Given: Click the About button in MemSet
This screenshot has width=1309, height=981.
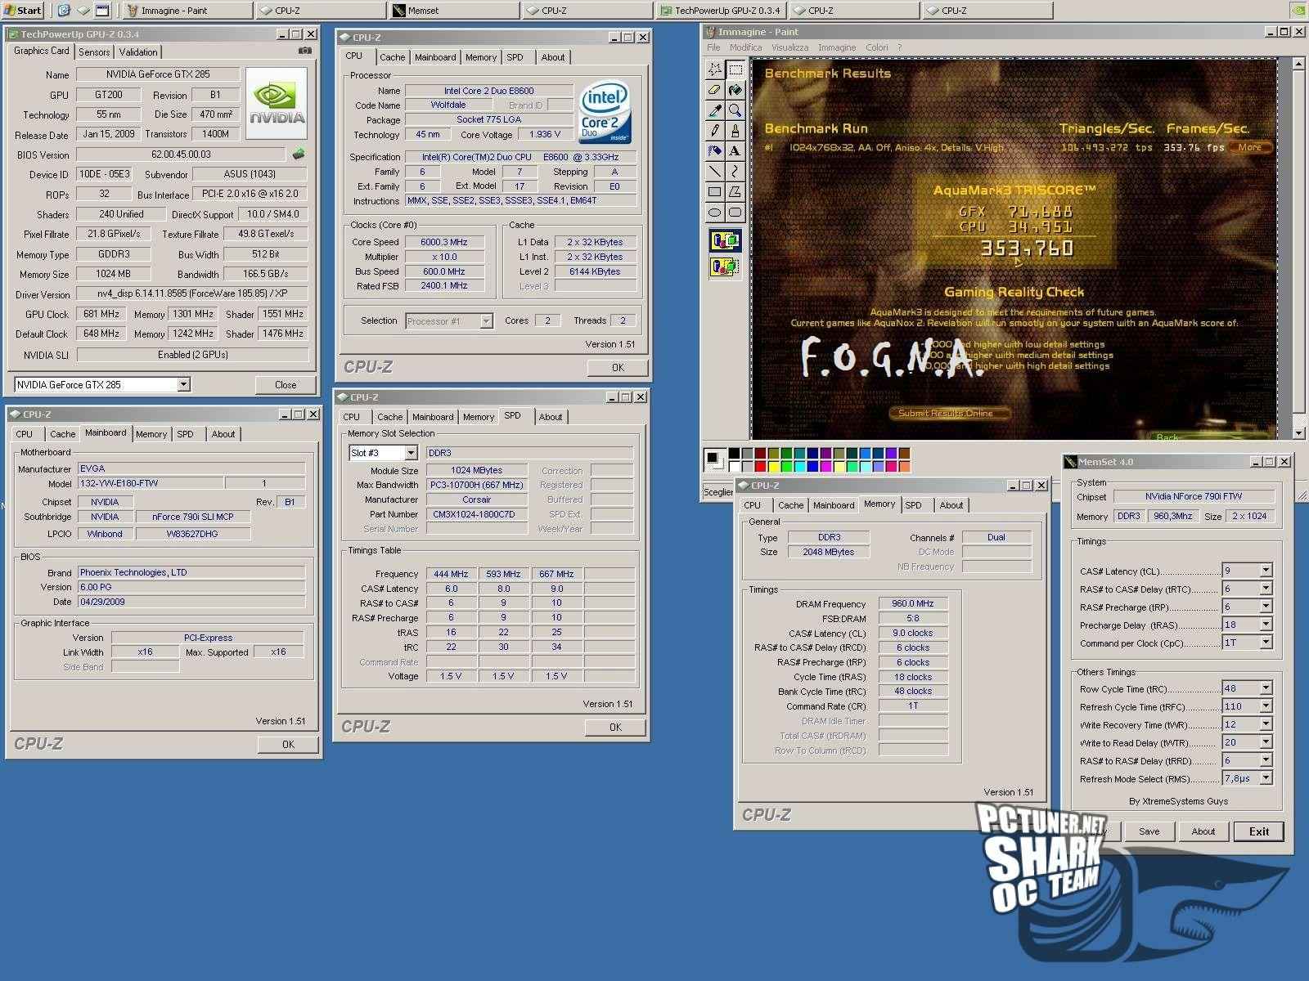Looking at the screenshot, I should [1203, 831].
